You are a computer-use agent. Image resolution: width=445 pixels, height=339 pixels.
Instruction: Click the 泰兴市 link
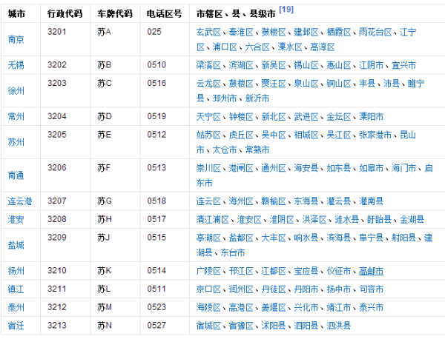click(372, 307)
